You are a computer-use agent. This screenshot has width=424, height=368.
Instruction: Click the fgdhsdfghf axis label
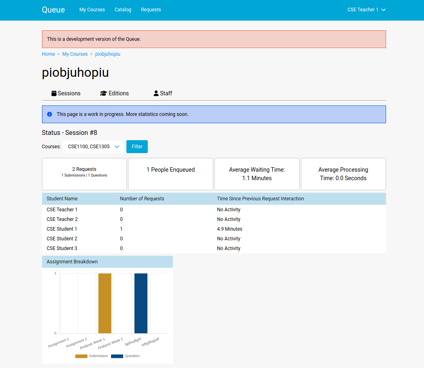point(133,342)
